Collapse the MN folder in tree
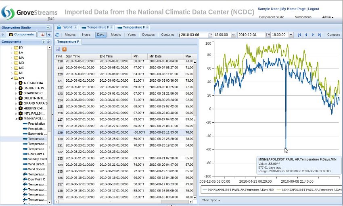Screen dimensions: 343x206 pos(11,78)
